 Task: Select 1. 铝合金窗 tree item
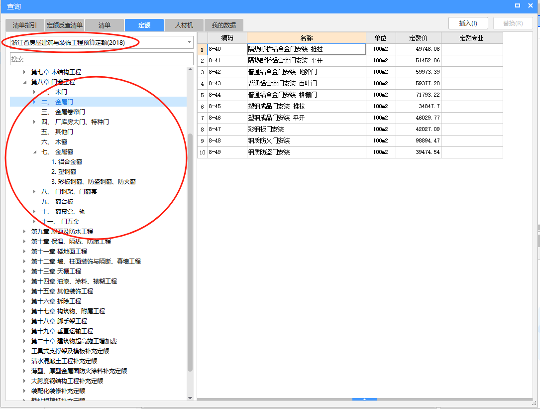tap(67, 162)
